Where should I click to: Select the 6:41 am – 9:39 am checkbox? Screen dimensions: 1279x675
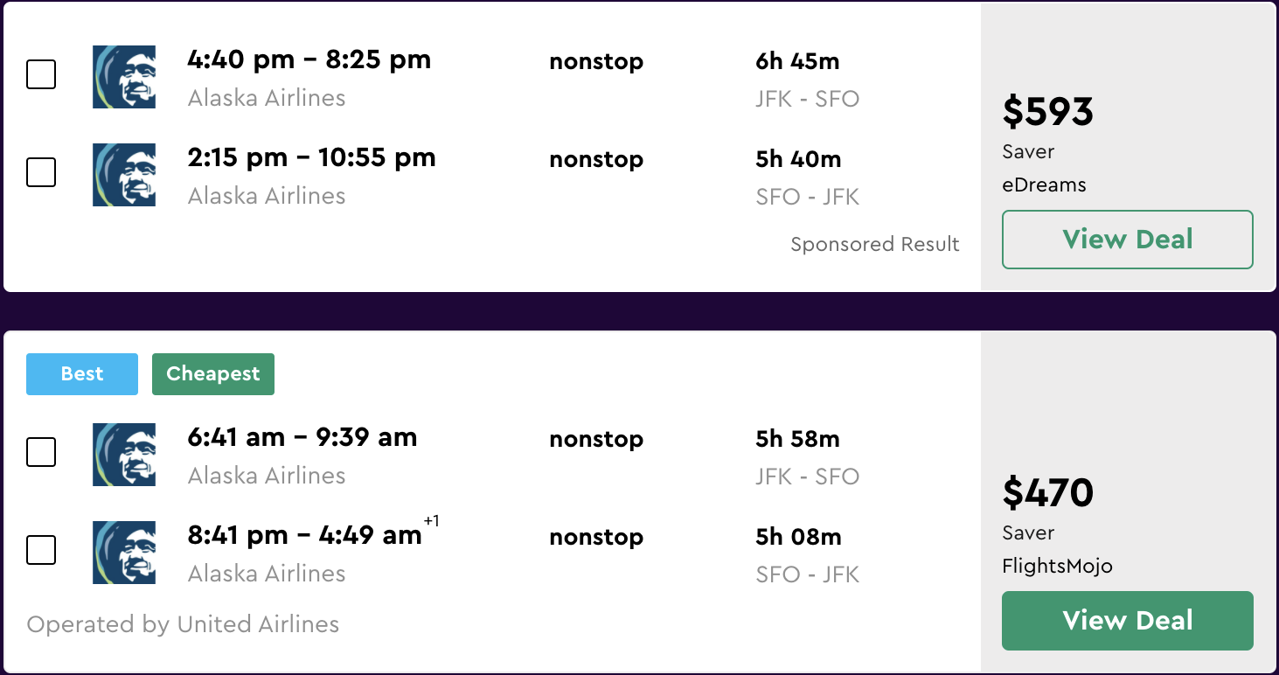click(41, 452)
